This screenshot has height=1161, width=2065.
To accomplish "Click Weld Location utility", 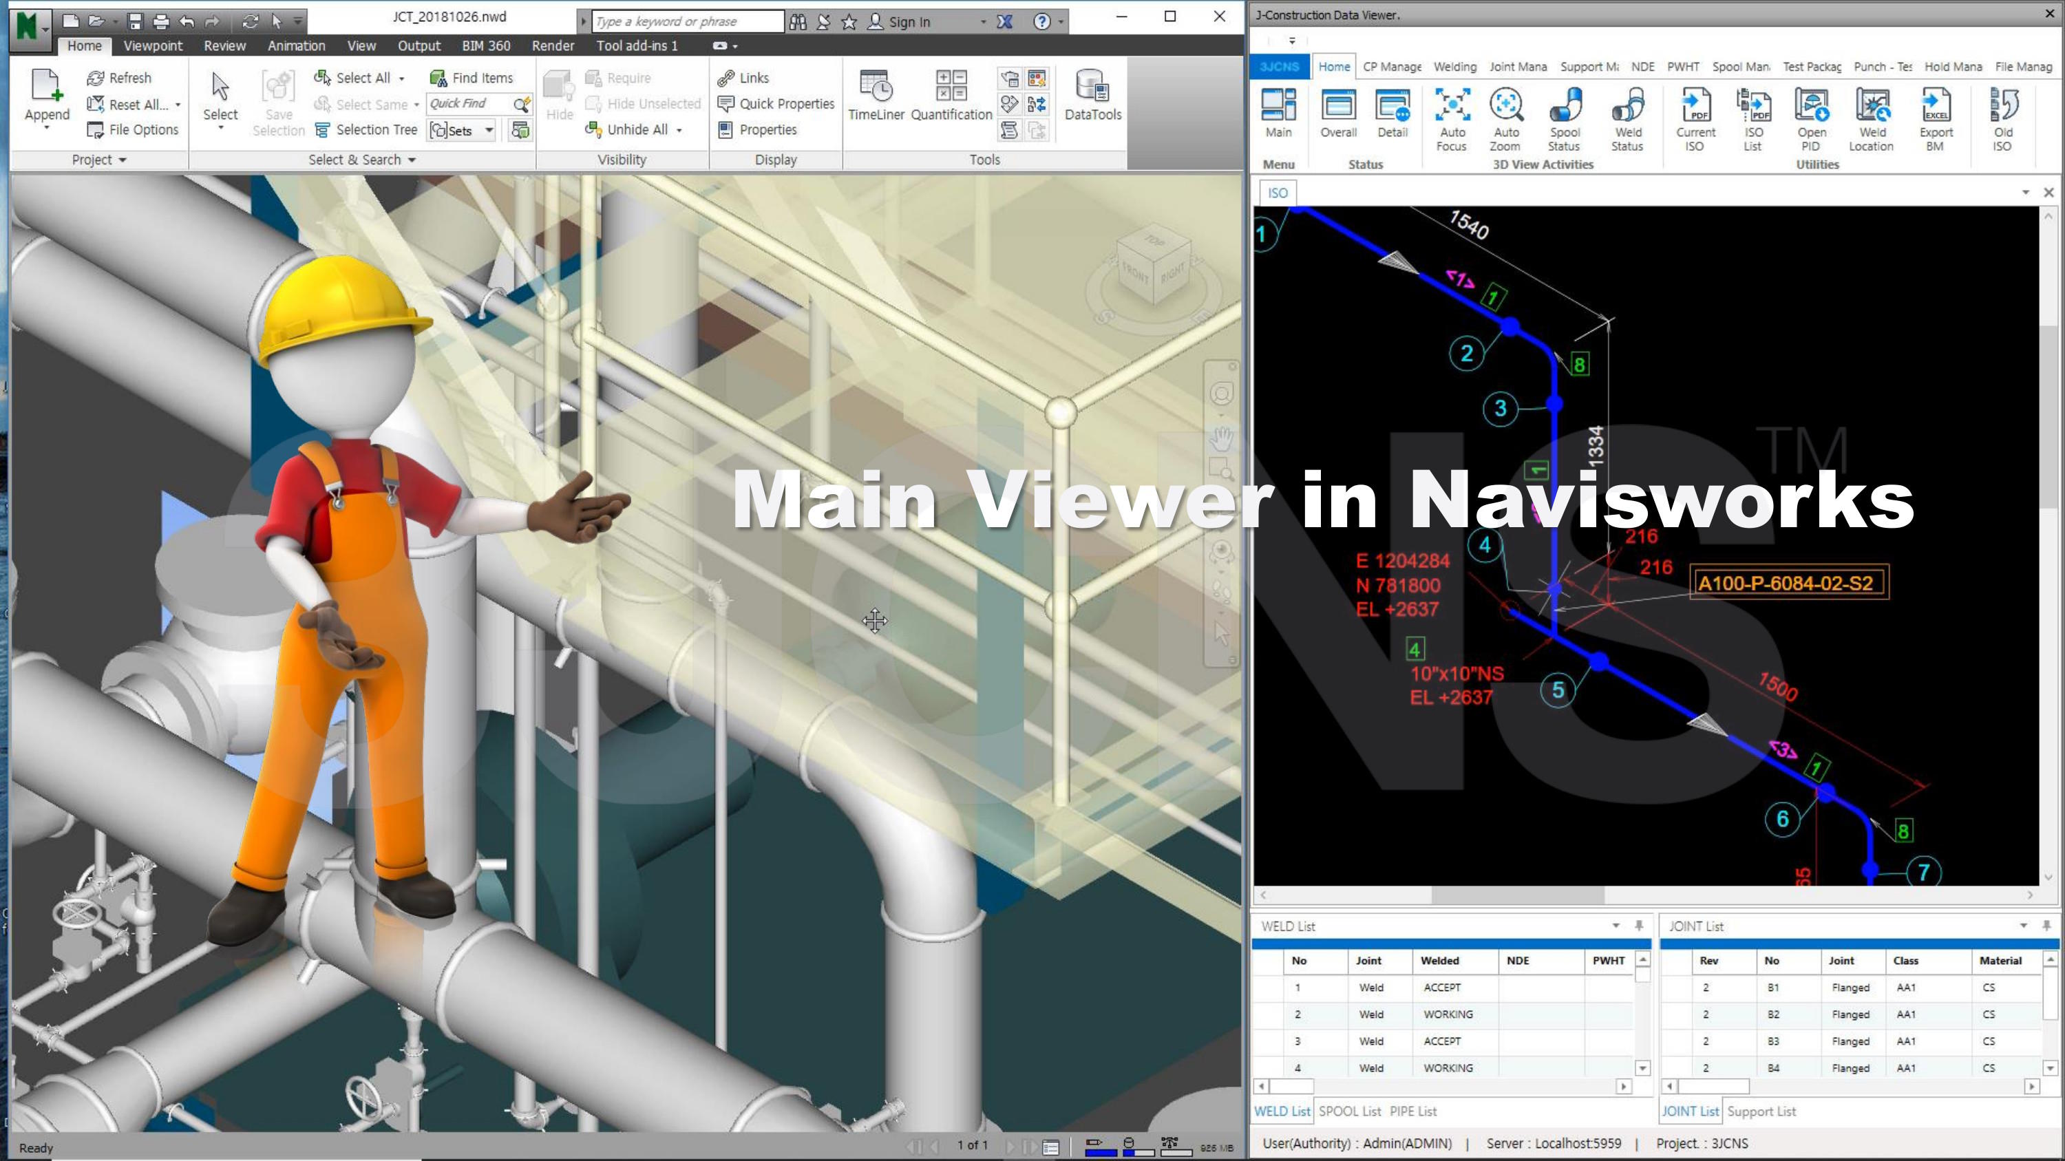I will (1872, 119).
